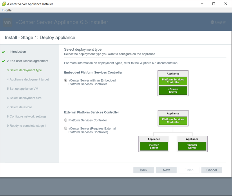232x196 pixels.
Task: Click the Install - Stage 1: Deploy appliance title
Action: tap(40, 38)
